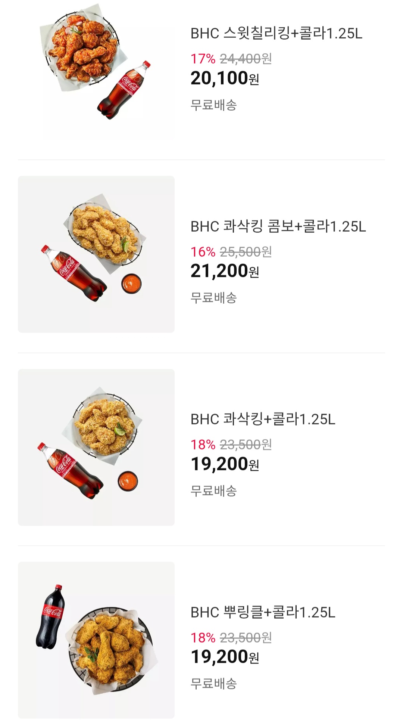The image size is (403, 727).
Task: Tap the 18% discount on 콰삭킹+콜라1.25L
Action: pyautogui.click(x=203, y=445)
